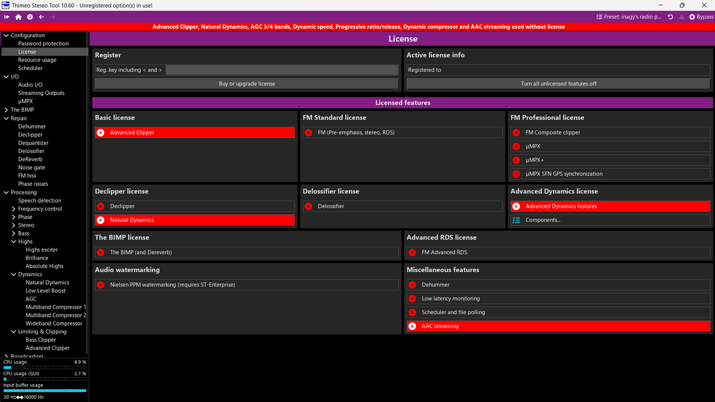Collapse the Highs tree node
The width and height of the screenshot is (715, 402).
click(x=13, y=242)
